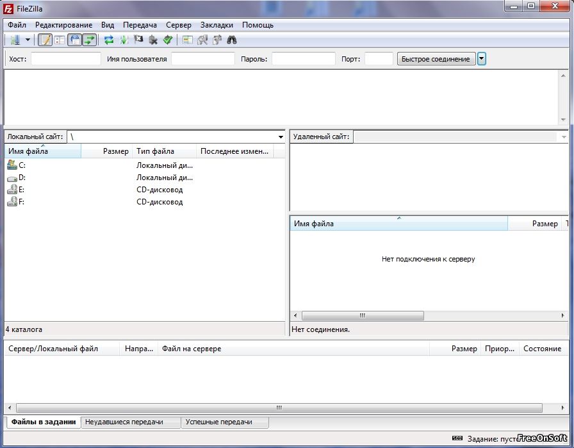Click the Быстрое соединение button
This screenshot has height=448, width=574.
436,59
